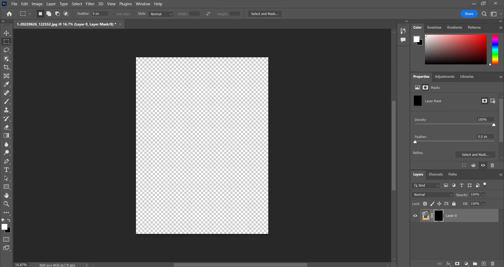504x267 pixels.
Task: Create new fill or adjustment layer
Action: [x=466, y=264]
